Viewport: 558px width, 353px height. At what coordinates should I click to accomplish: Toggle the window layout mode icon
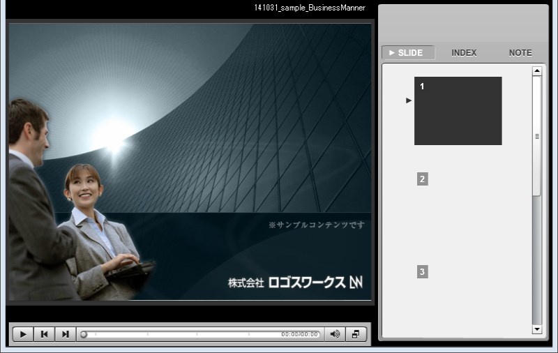[356, 334]
